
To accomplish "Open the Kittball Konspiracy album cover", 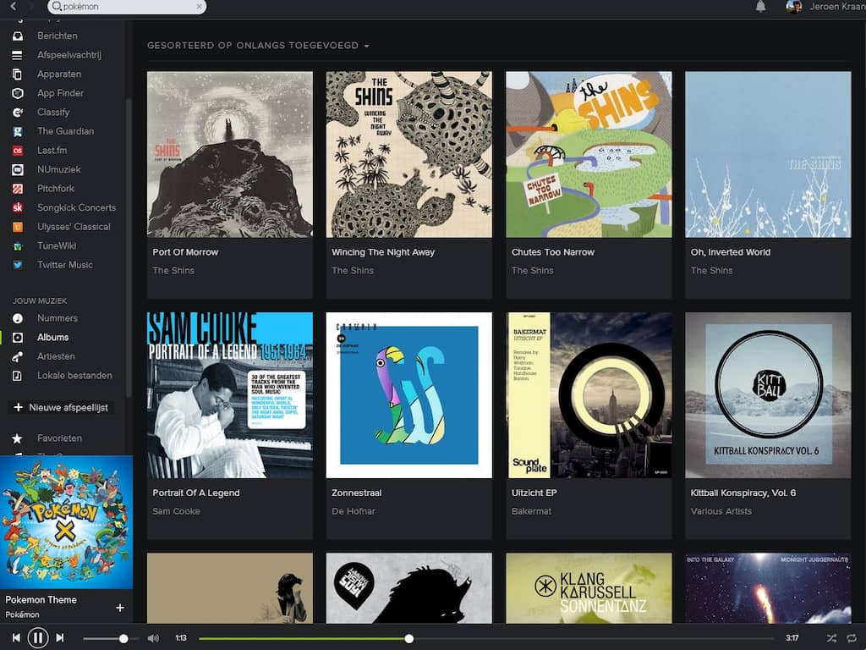I will [x=767, y=395].
